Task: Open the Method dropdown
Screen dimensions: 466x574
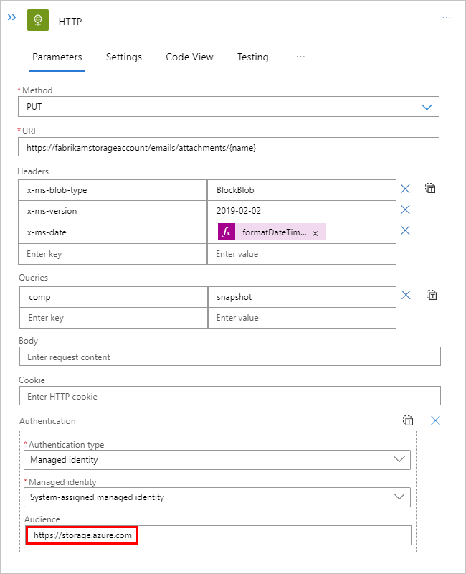Action: point(427,107)
